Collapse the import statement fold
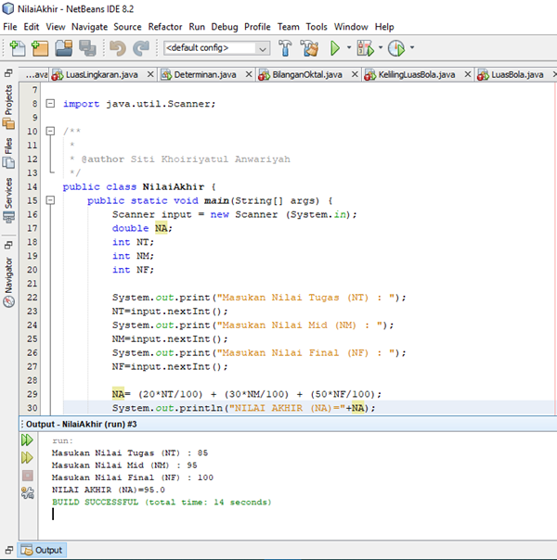The height and width of the screenshot is (560, 557). pyautogui.click(x=50, y=104)
